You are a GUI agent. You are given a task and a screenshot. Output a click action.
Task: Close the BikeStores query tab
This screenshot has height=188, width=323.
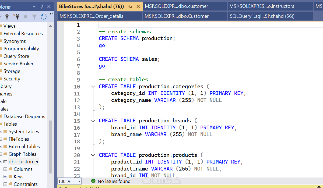coord(138,6)
